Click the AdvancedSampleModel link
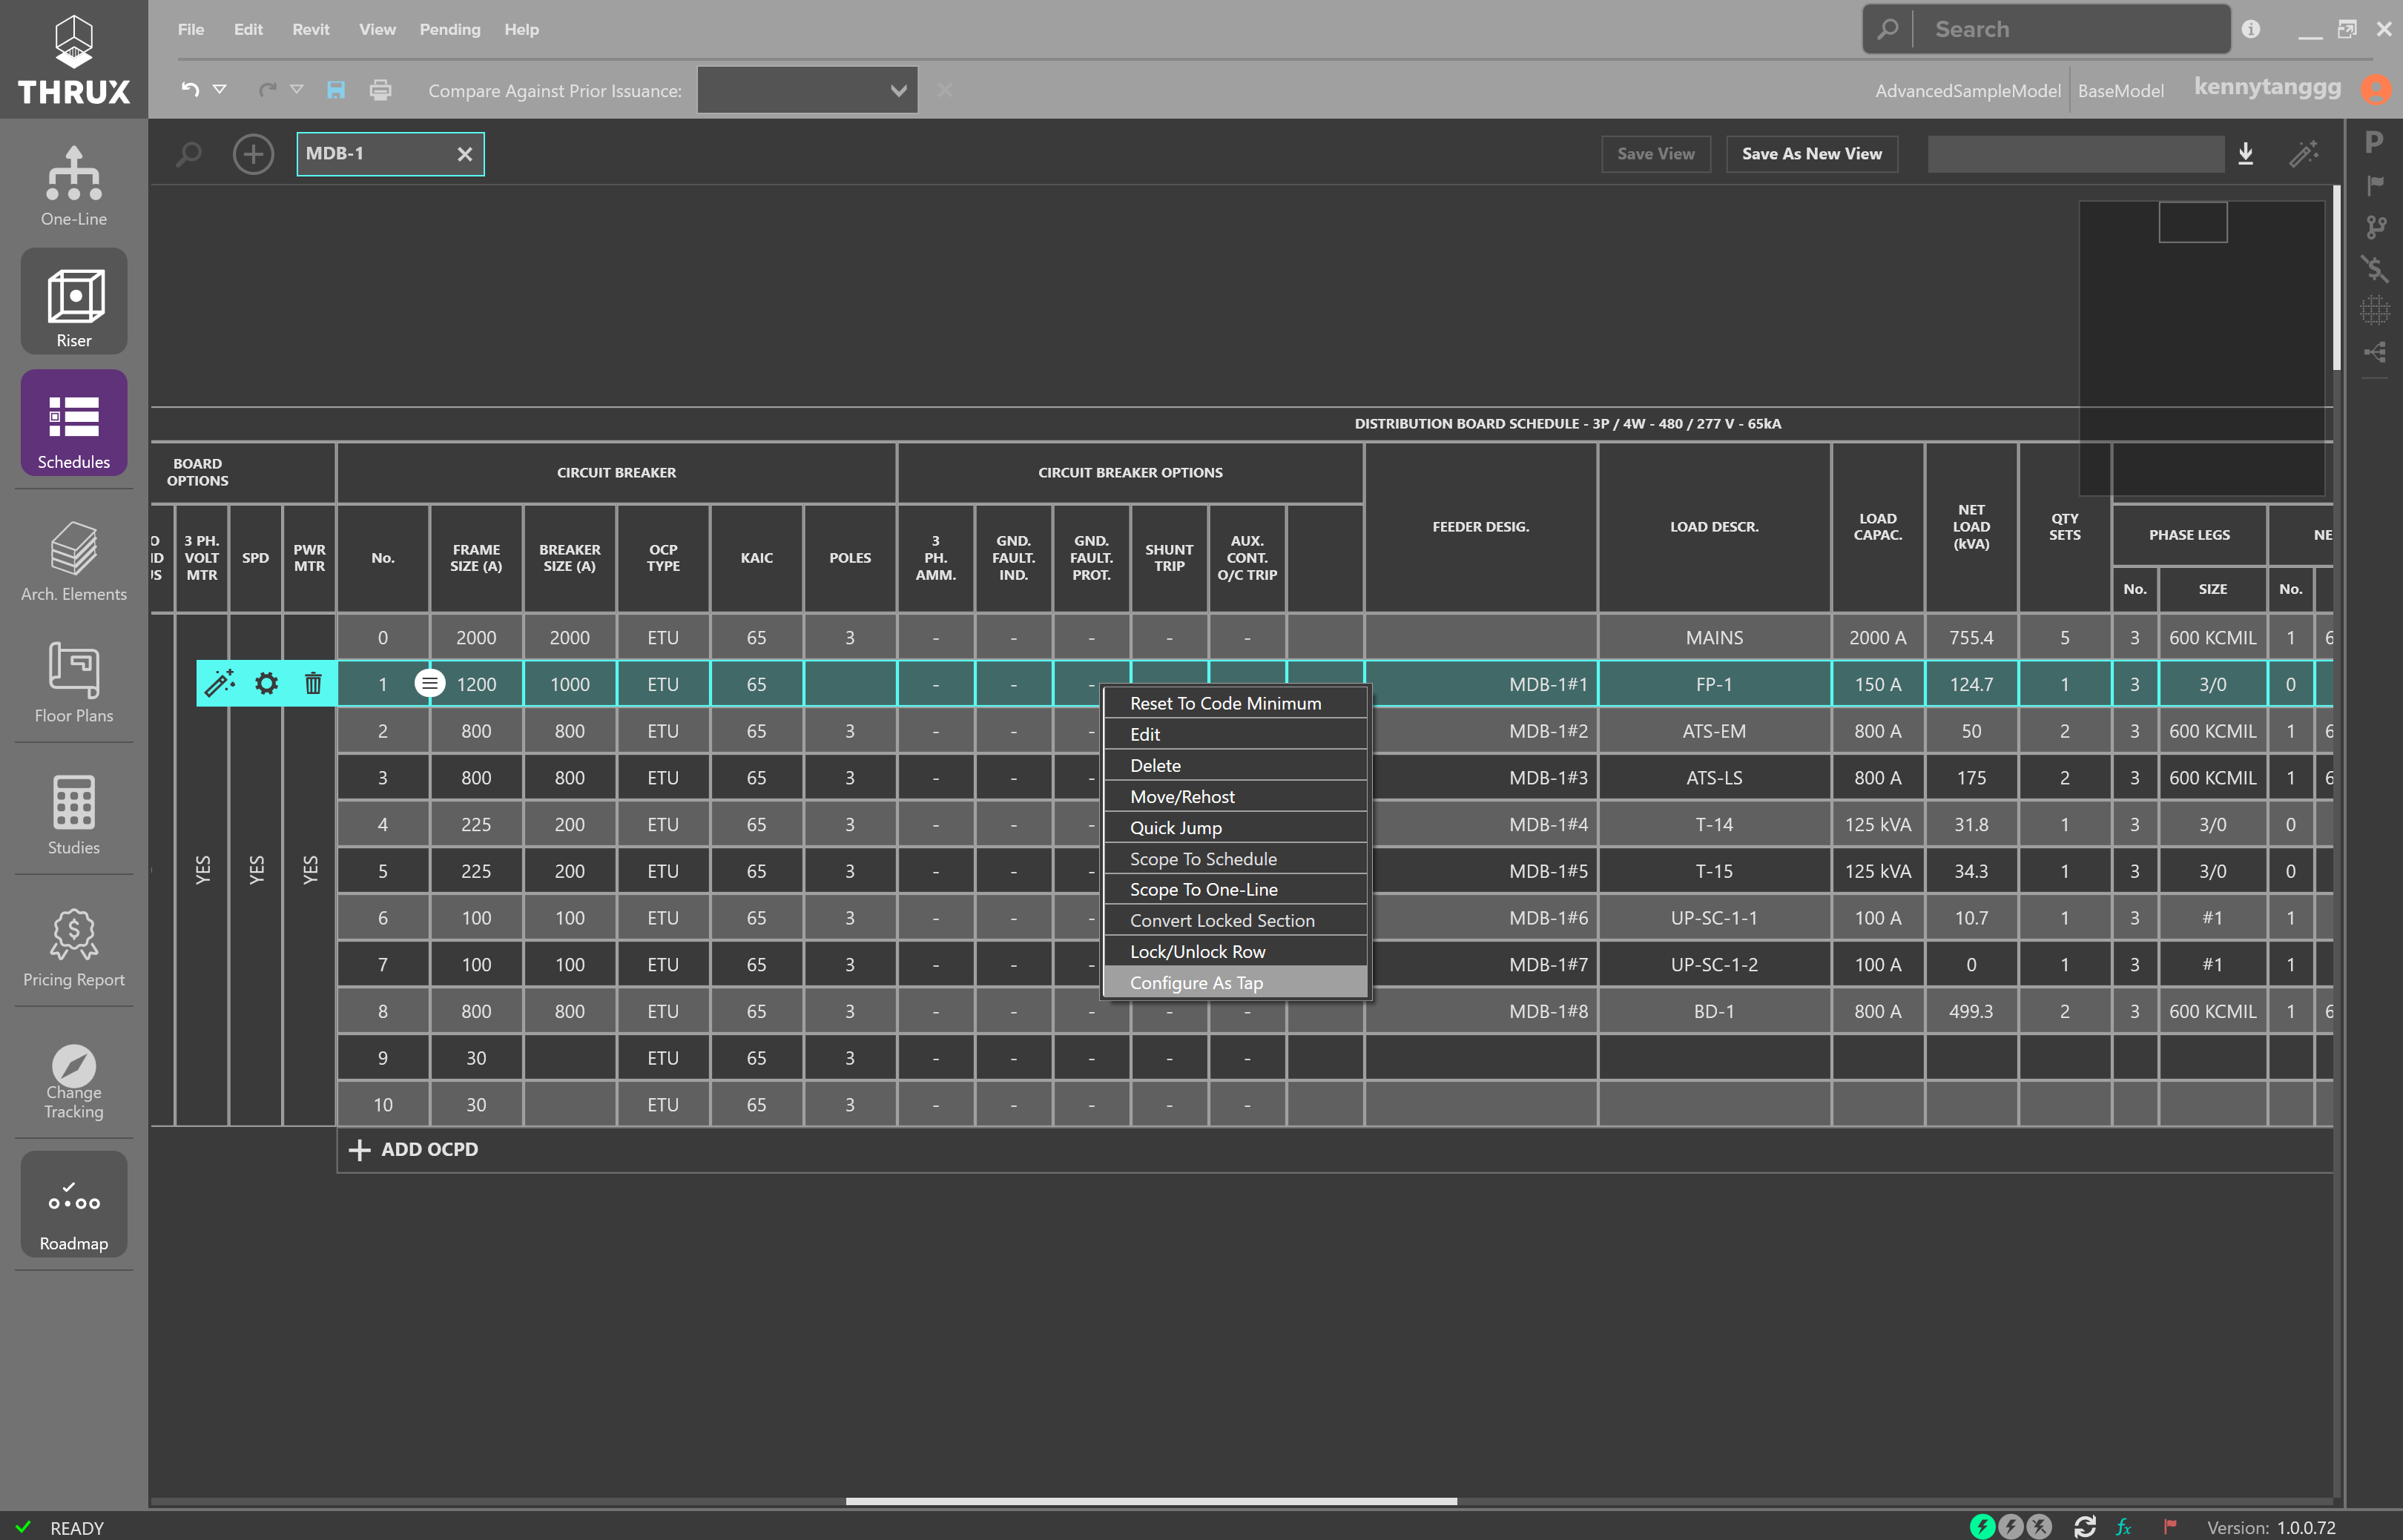 [x=1967, y=90]
